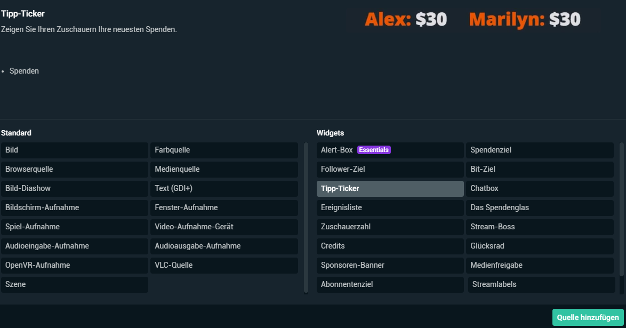Click the Quelle hinzufügen button
This screenshot has width=626, height=328.
(x=588, y=317)
